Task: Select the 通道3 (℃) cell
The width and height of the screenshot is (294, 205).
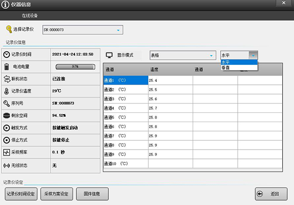Action: 126,99
